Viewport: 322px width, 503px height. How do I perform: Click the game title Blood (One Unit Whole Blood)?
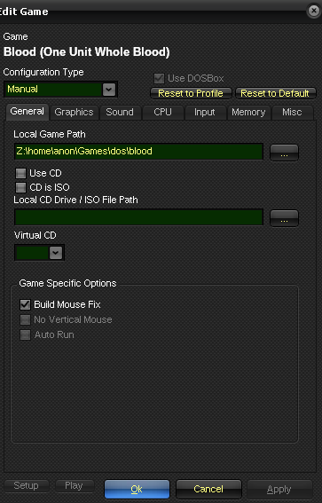tap(87, 52)
